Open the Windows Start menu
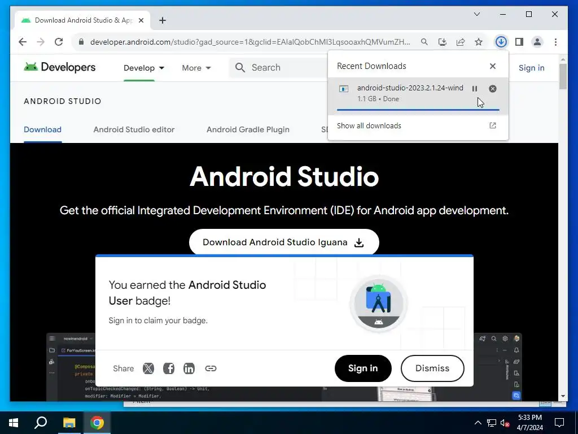This screenshot has height=434, width=578. [x=14, y=423]
